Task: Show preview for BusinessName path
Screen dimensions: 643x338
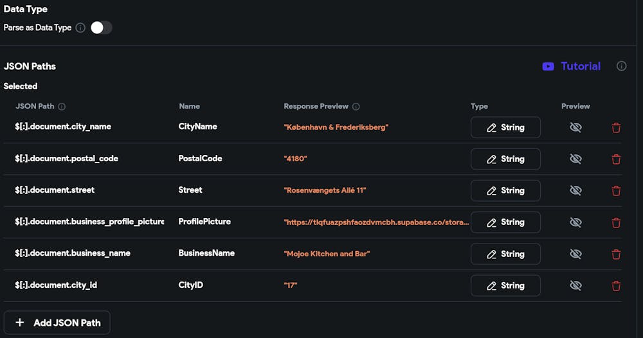Action: 575,254
